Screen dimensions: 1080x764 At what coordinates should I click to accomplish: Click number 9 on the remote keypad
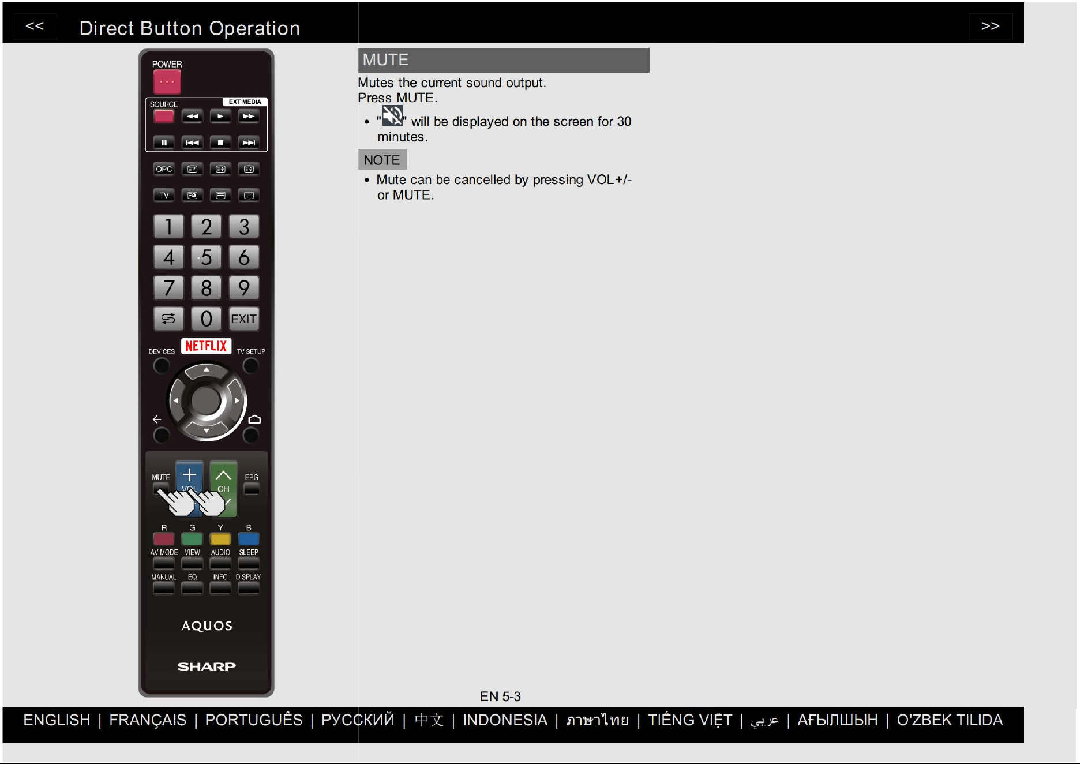pyautogui.click(x=244, y=288)
